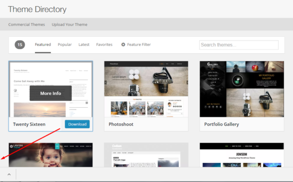Open the Lavish theme thumbnail
The image size is (293, 182).
click(x=51, y=155)
